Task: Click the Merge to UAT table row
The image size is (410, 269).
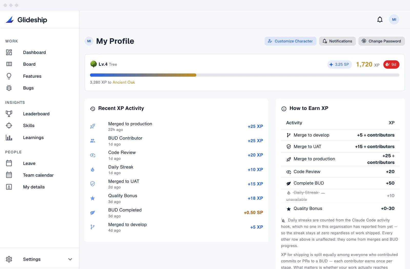Action: (x=340, y=147)
